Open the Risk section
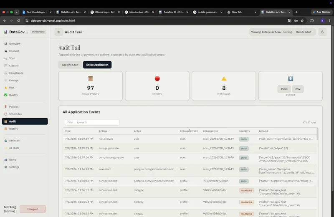The height and width of the screenshot is (217, 334). (x=12, y=88)
